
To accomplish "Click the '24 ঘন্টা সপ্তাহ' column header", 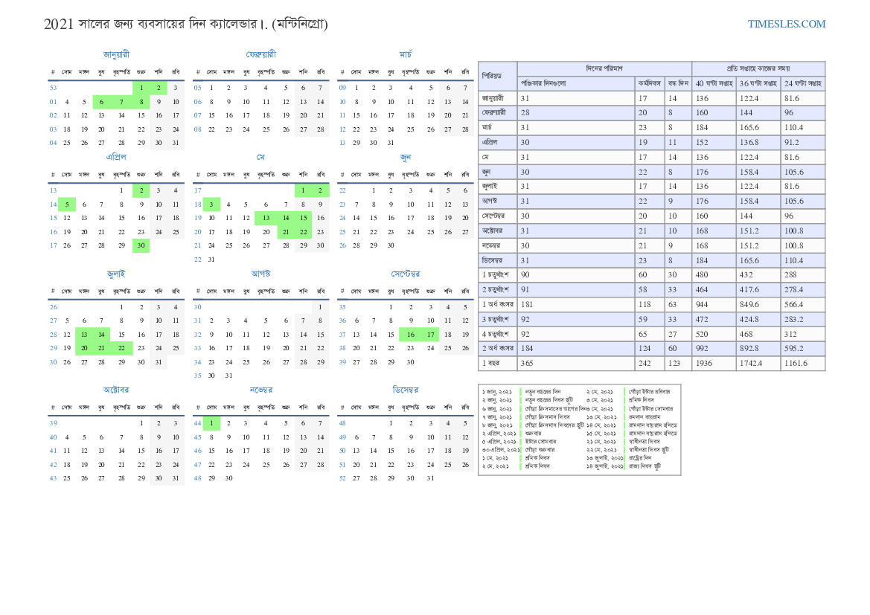I will click(x=802, y=83).
